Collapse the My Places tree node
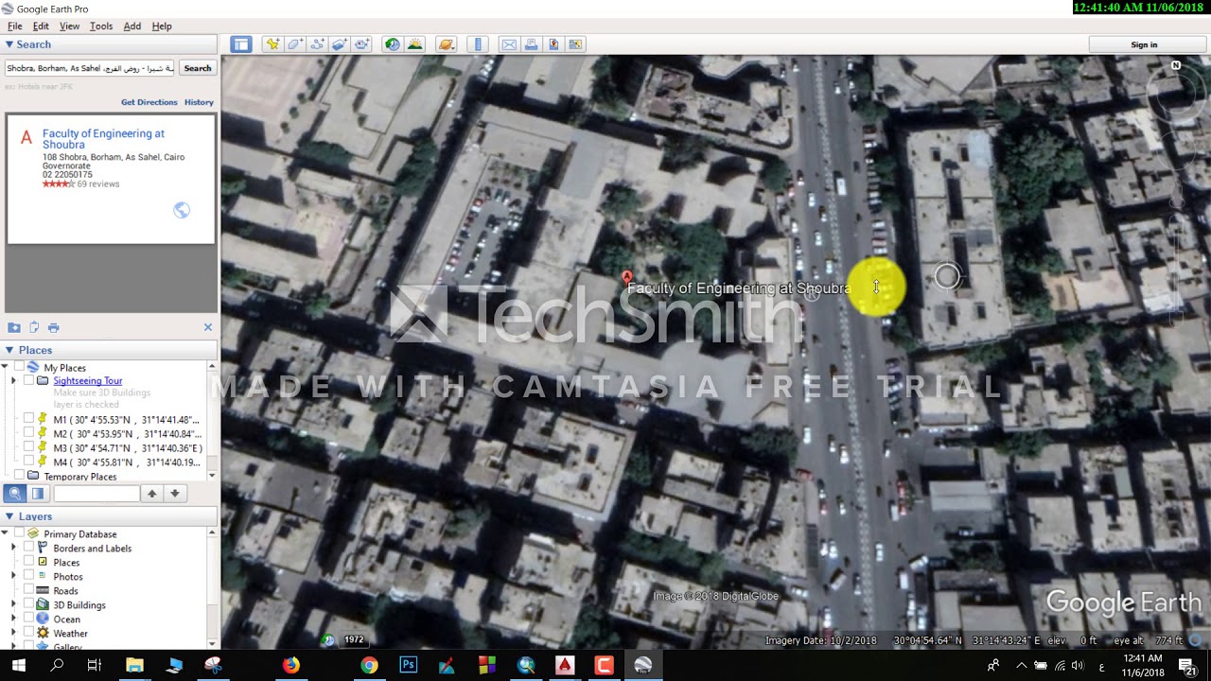 pyautogui.click(x=6, y=367)
